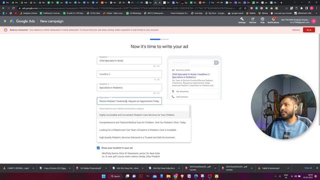320x180 pixels.
Task: Open the My Drive - Google bookmark
Action: coord(215,13)
